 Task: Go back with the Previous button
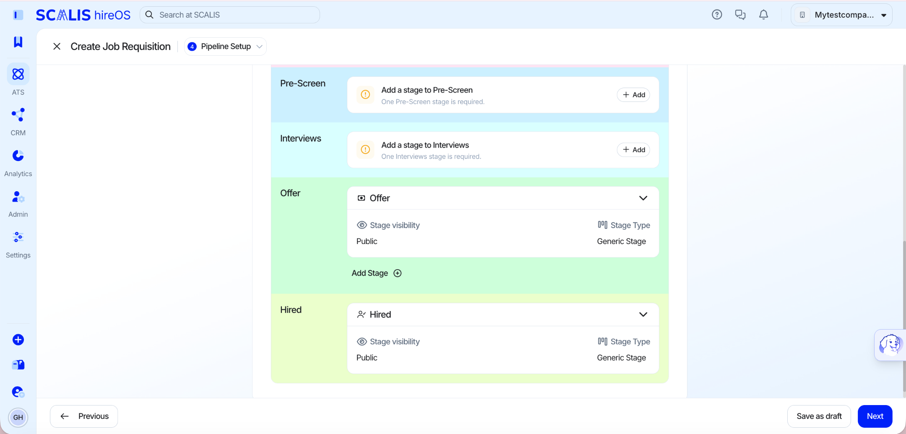[x=84, y=416]
